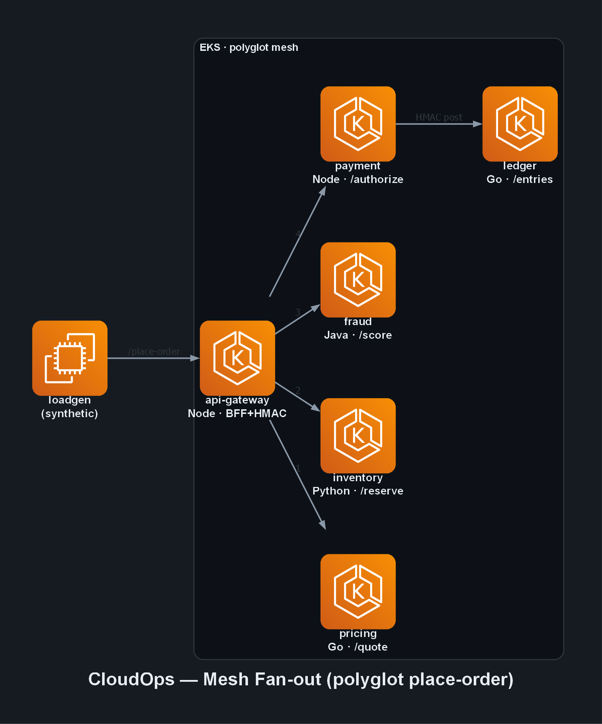
Task: Click the inventory Python /reserve label
Action: tap(358, 484)
